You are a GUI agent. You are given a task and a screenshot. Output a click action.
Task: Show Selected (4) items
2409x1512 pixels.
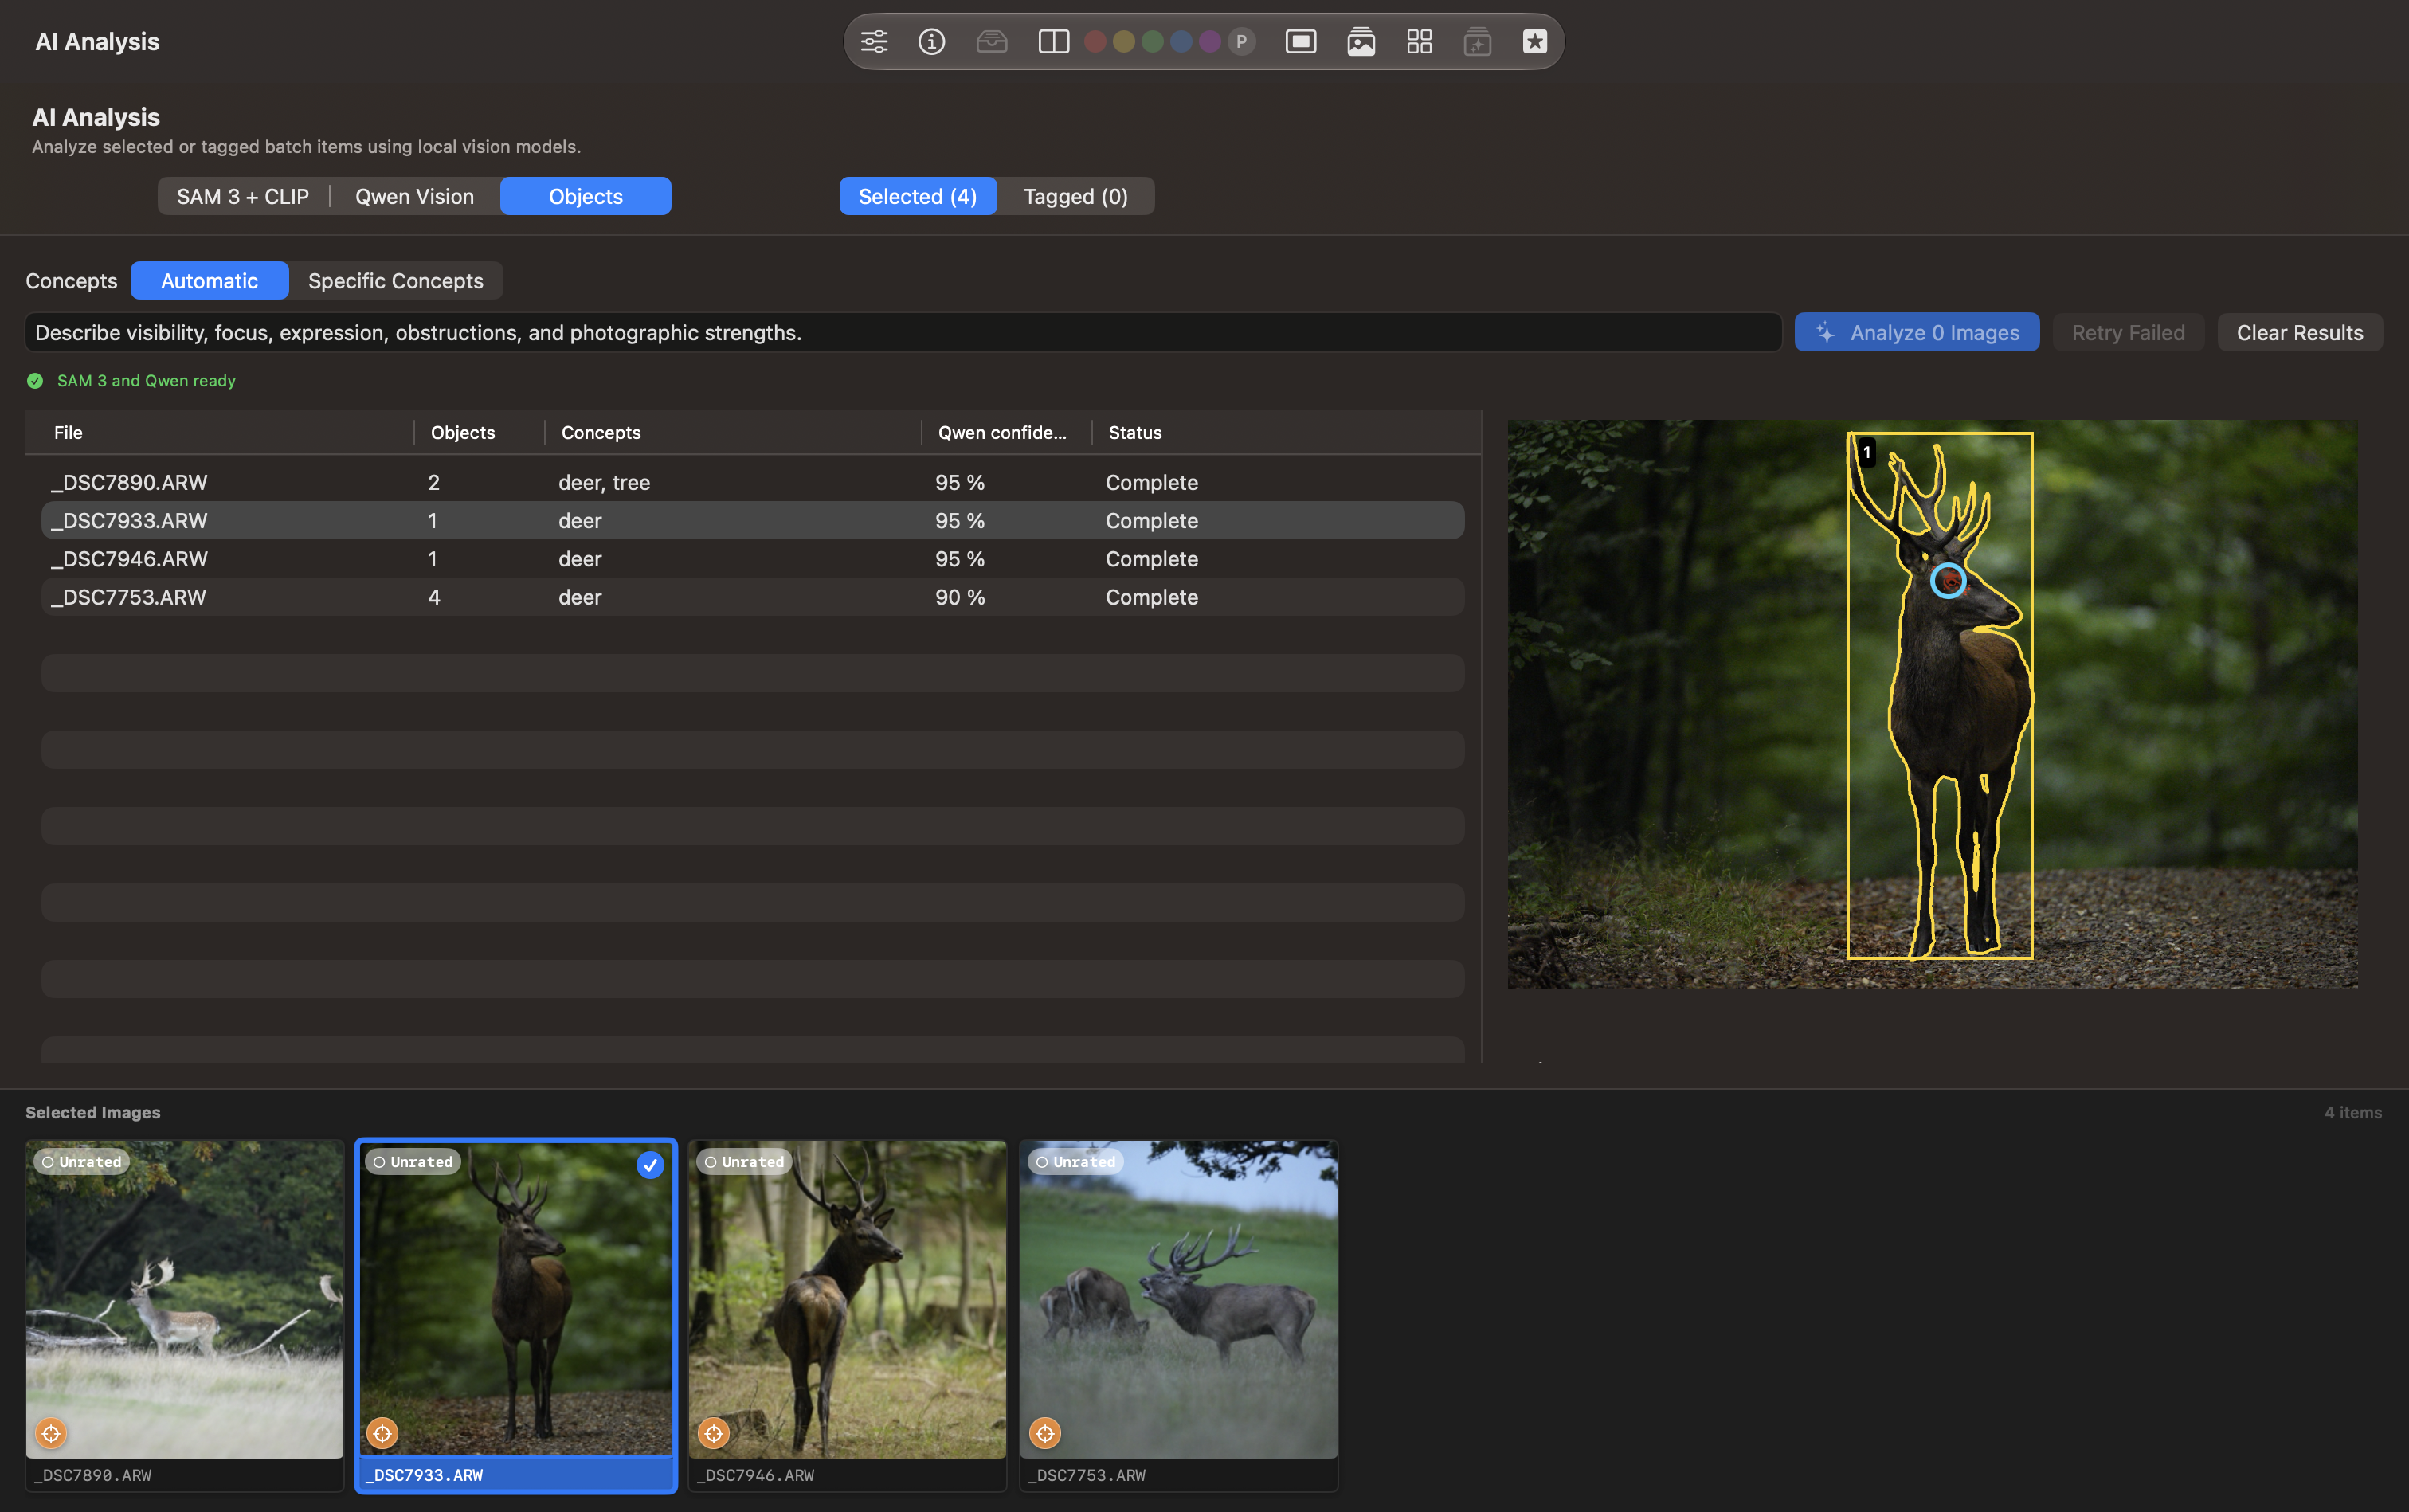tap(918, 196)
